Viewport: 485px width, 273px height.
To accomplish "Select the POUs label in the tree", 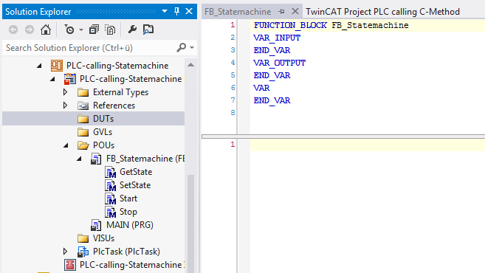I will [103, 145].
